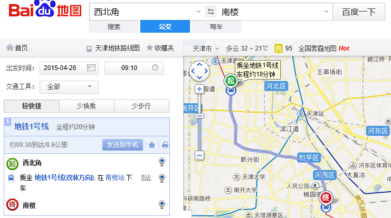The image size is (391, 218).
Task: Click the 百度一下 search button
Action: point(359,12)
